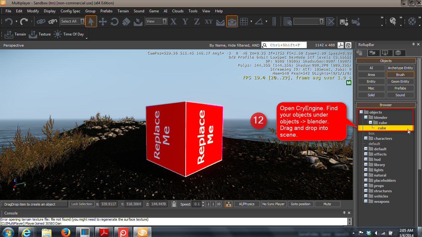Click the Select objects list icon
Image resolution: width=422 pixels, height=237 pixels.
pyautogui.click(x=288, y=21)
